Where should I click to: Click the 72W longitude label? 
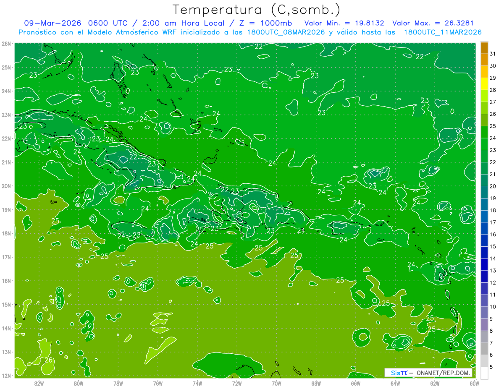(x=237, y=383)
